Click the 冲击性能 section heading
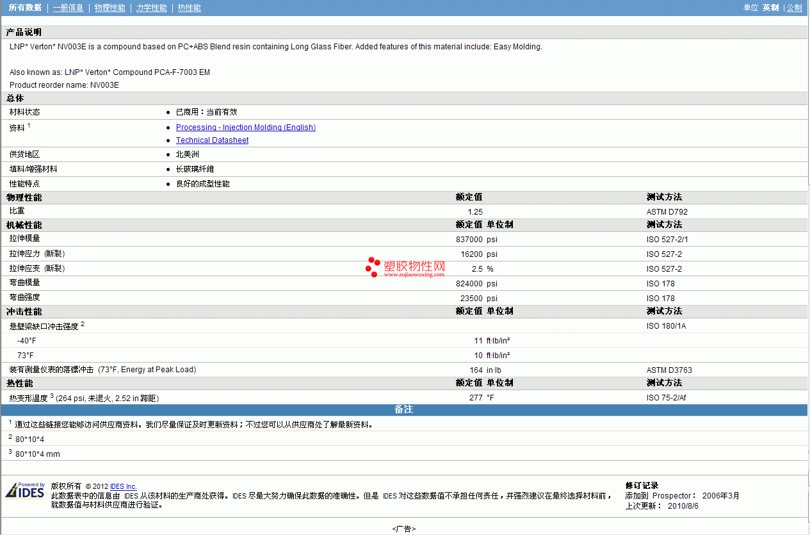Image resolution: width=810 pixels, height=535 pixels. 24,311
